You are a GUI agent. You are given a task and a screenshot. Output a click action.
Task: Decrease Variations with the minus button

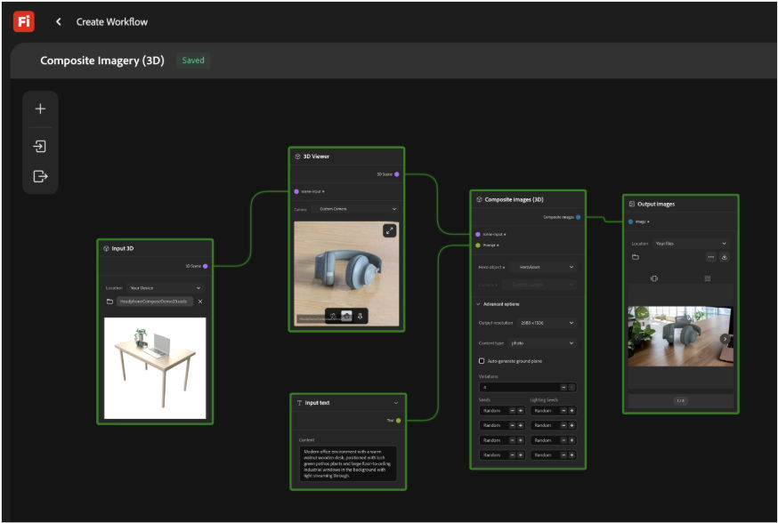563,387
